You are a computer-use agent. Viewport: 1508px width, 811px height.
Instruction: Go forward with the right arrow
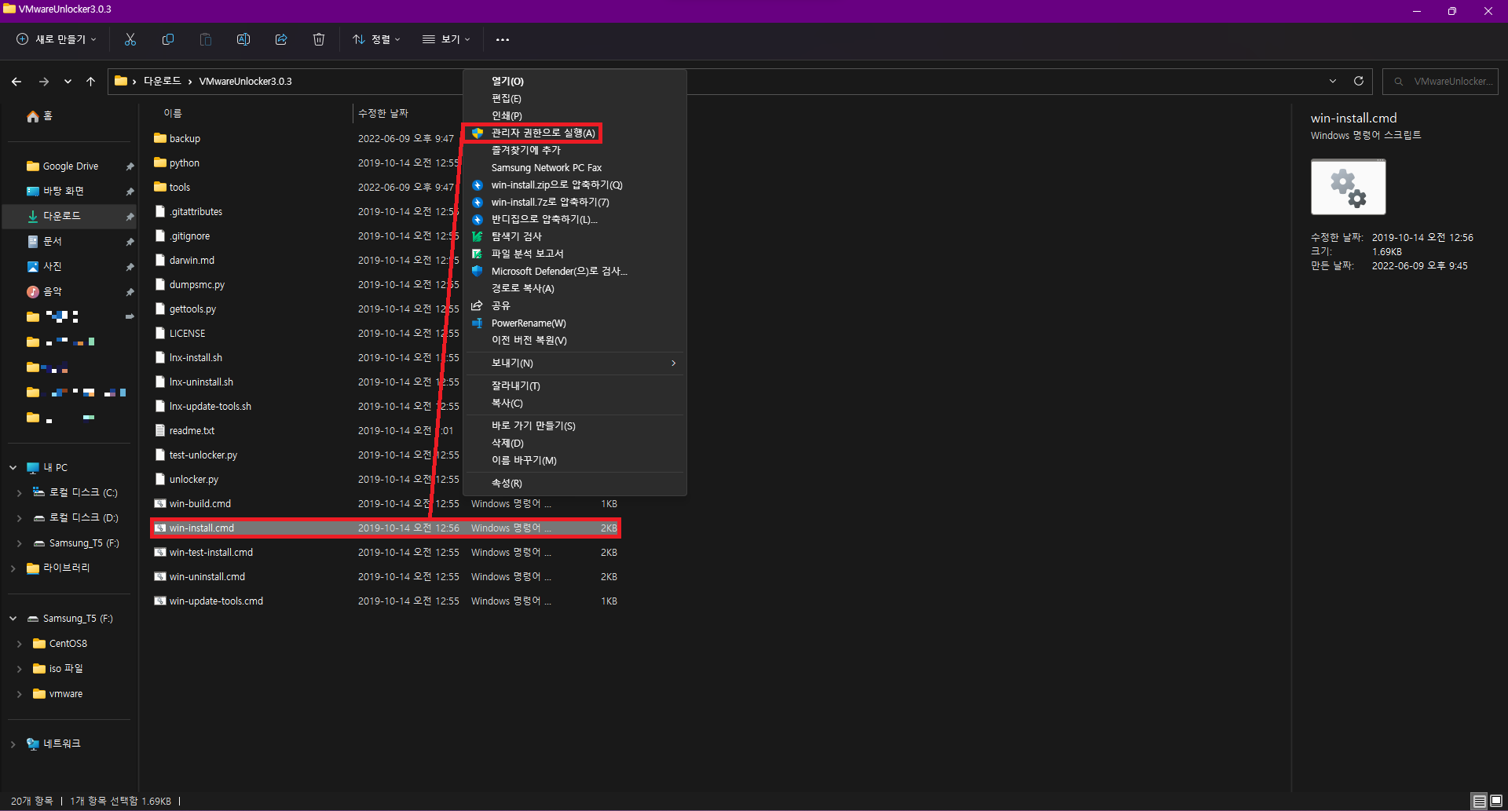pyautogui.click(x=44, y=81)
